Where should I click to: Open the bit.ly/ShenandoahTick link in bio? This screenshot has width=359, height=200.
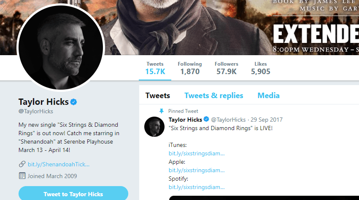pyautogui.click(x=59, y=164)
